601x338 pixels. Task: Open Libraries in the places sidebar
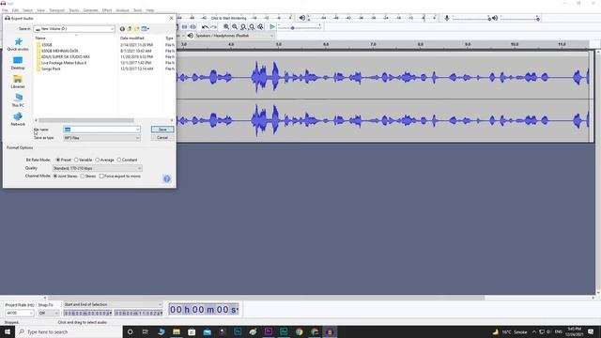[18, 82]
